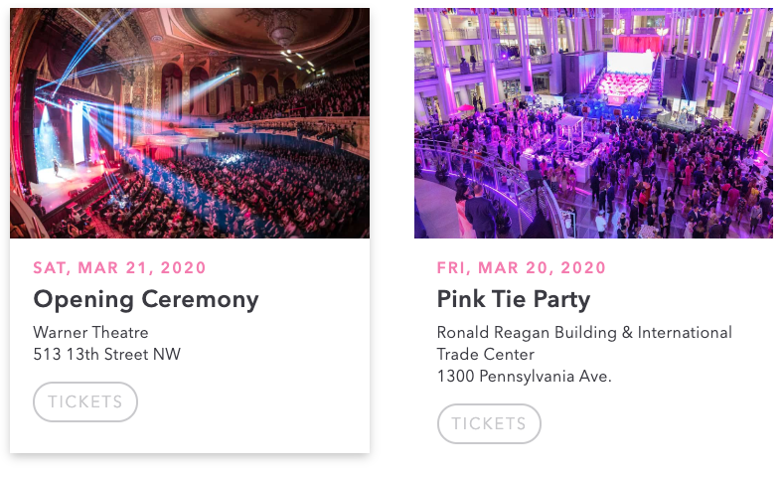Select the SAT, MAR 21, 2020 date label
This screenshot has height=477, width=783.
tap(119, 267)
